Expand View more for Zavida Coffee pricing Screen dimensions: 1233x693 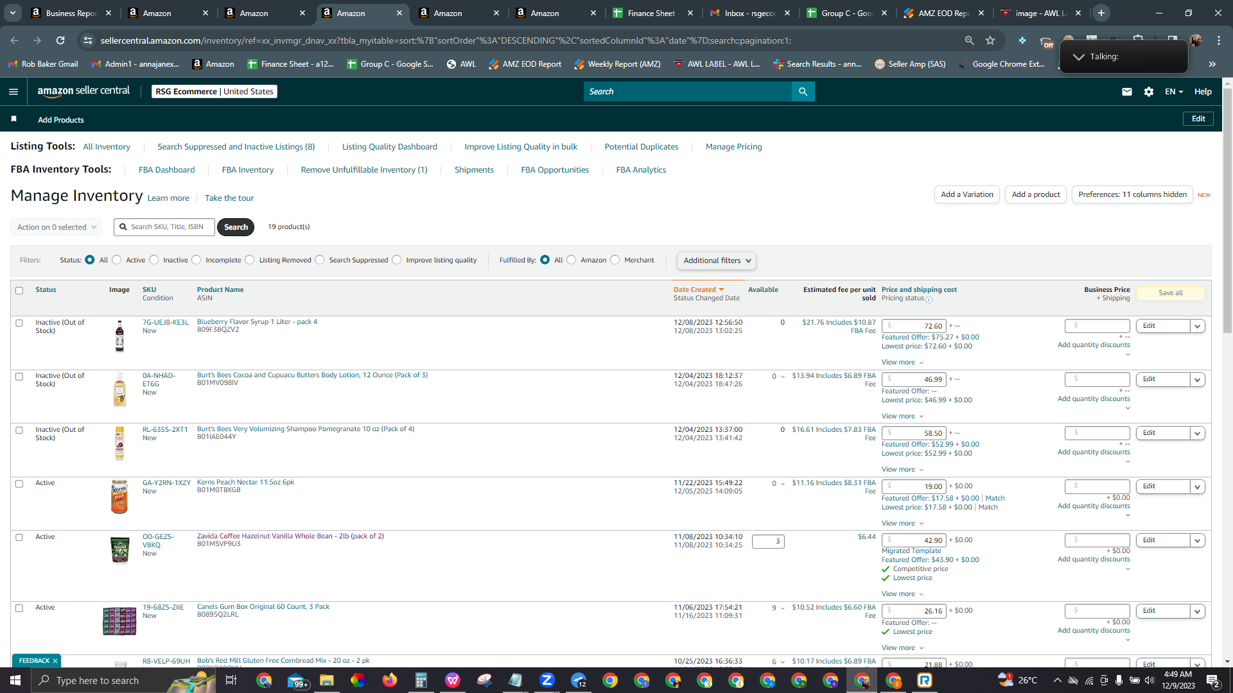(x=902, y=594)
